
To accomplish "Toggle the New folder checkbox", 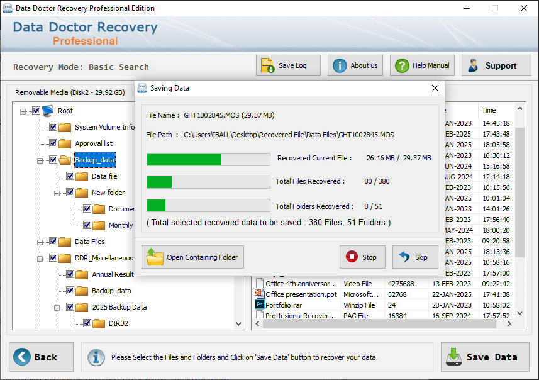I will tap(70, 193).
